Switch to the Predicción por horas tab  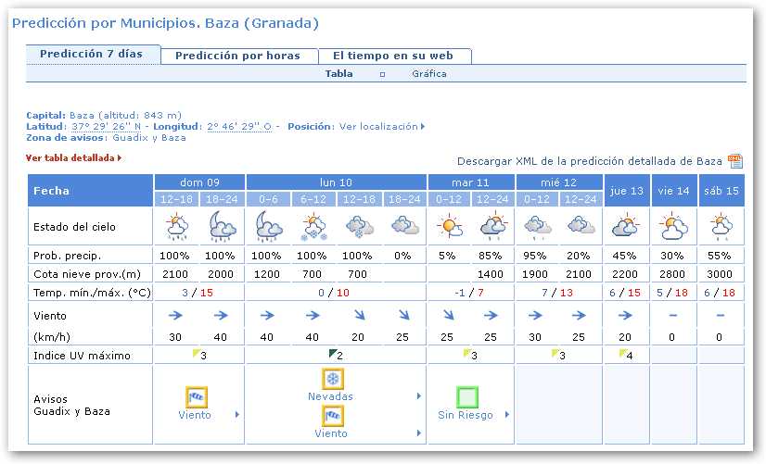point(237,56)
